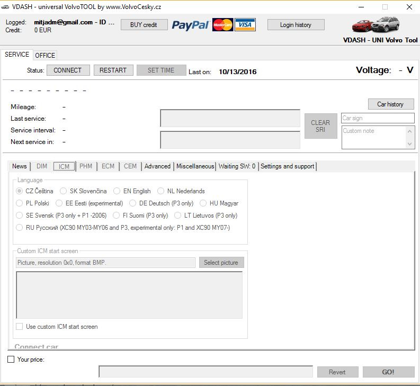This screenshot has width=420, height=386.
Task: Select the ICM tab
Action: 64,166
